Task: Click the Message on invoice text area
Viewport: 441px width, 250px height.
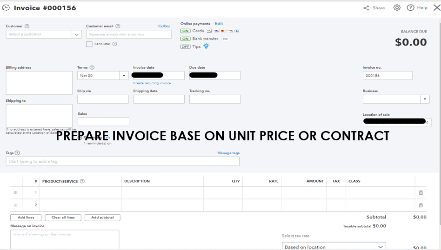Action: pyautogui.click(x=65, y=239)
